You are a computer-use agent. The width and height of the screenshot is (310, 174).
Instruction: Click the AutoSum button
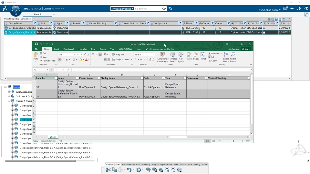214,53
